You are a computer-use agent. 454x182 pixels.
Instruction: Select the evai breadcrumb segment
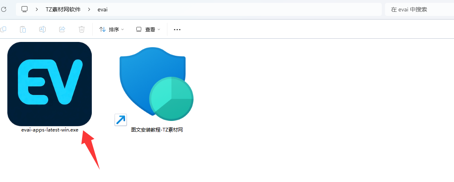(x=102, y=9)
